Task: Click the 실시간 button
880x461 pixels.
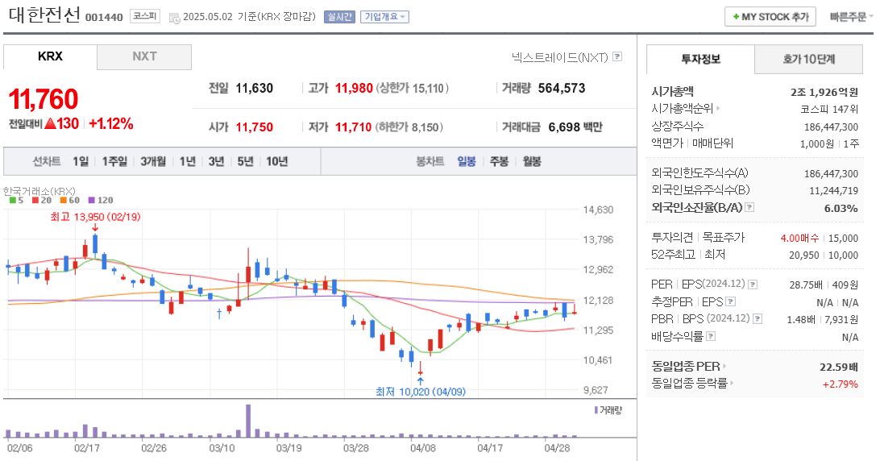Action: point(339,17)
